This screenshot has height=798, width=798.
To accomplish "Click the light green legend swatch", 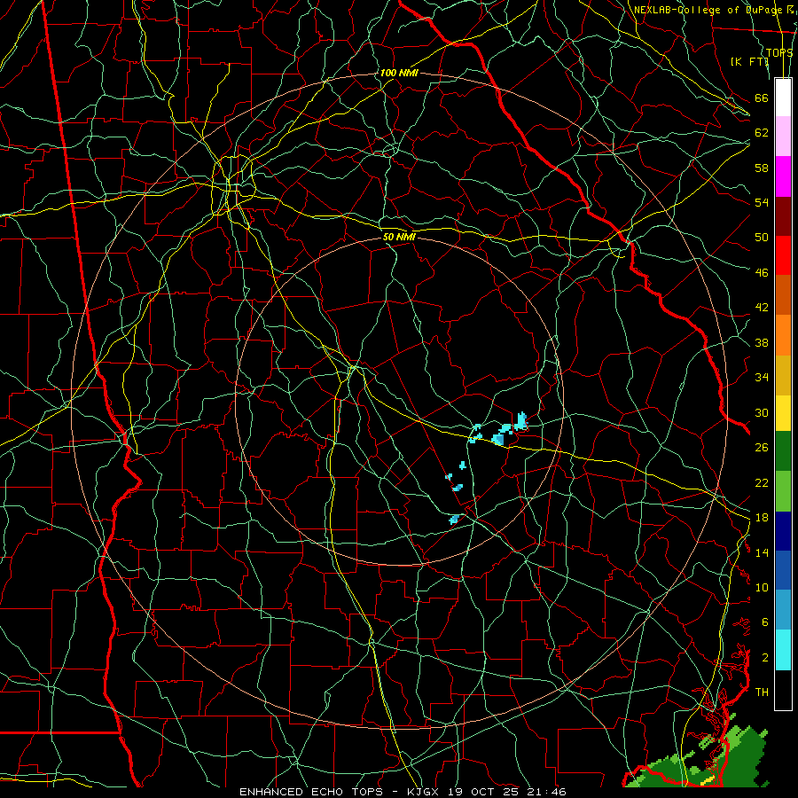I will tap(783, 491).
